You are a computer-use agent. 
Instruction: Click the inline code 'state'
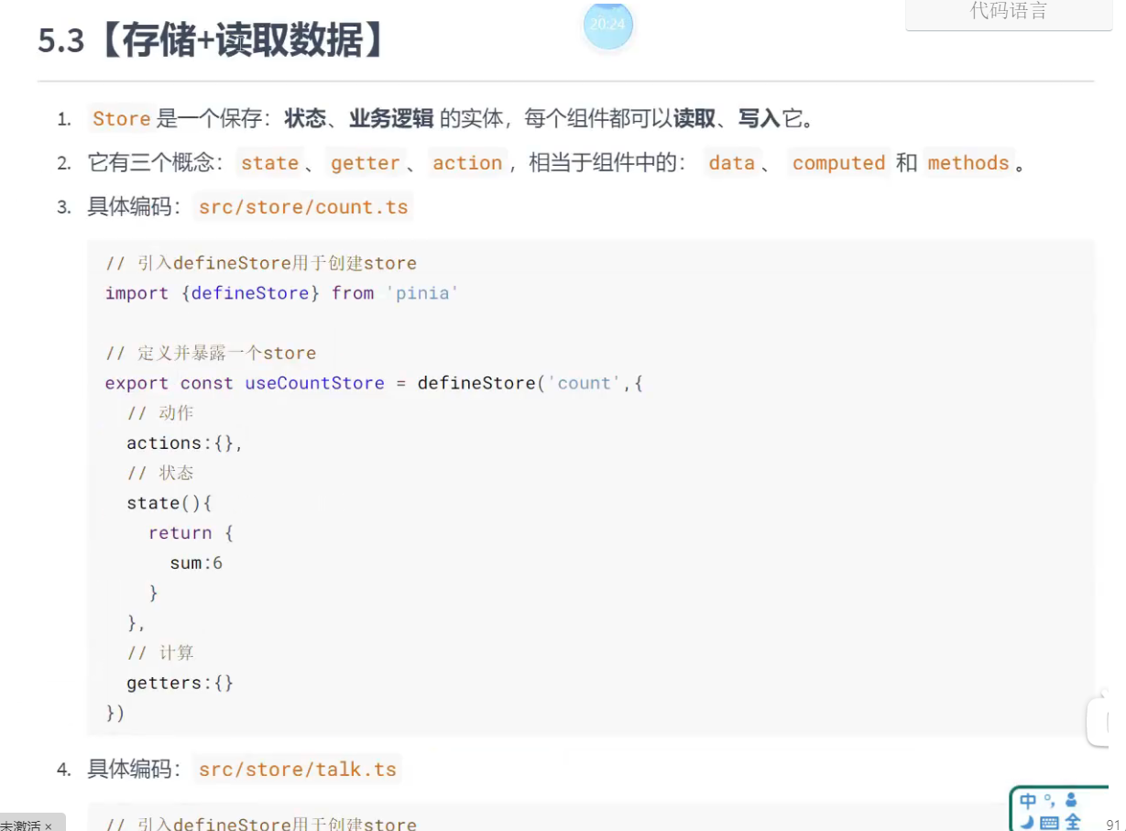(x=269, y=163)
